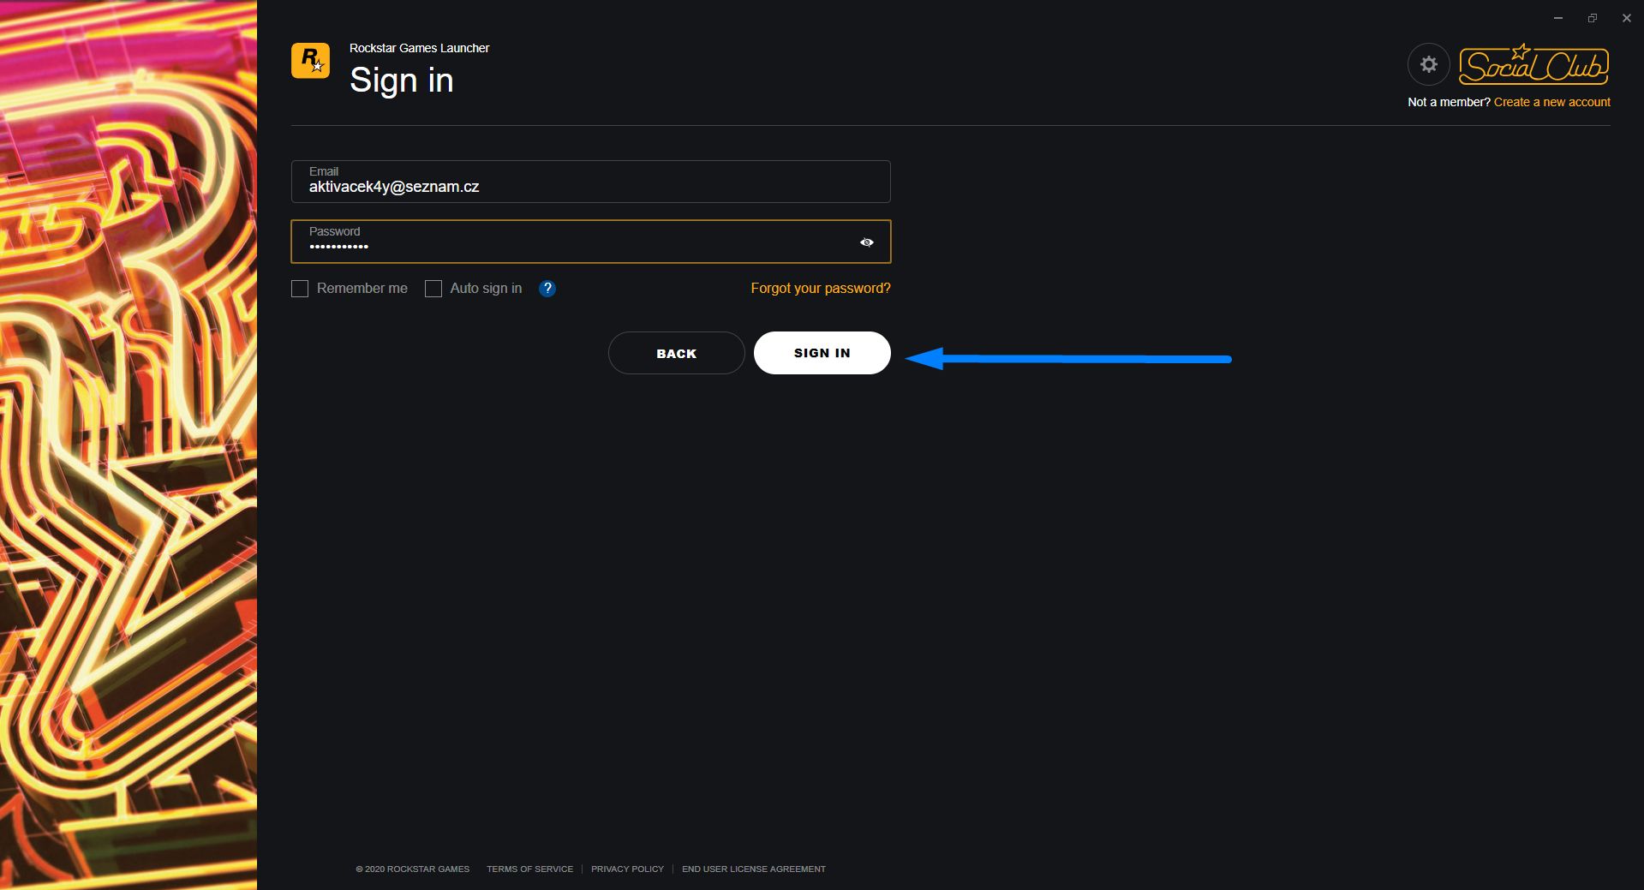Click the blue help question mark icon
The width and height of the screenshot is (1644, 890).
[547, 289]
